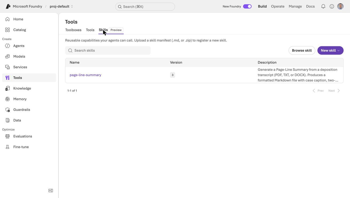Open the Services sidebar icon
The height and width of the screenshot is (198, 350).
click(7, 67)
